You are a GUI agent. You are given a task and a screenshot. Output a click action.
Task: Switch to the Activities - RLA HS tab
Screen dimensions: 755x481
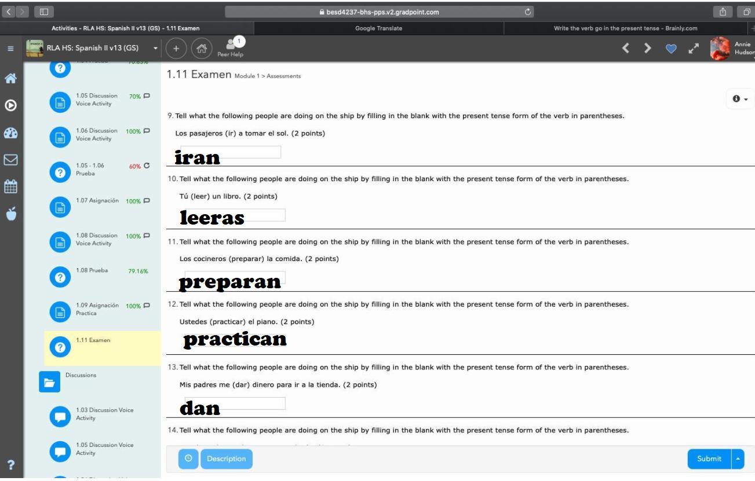(126, 28)
